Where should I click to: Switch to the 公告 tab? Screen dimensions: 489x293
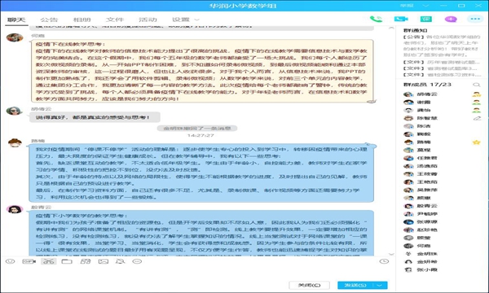click(x=49, y=20)
